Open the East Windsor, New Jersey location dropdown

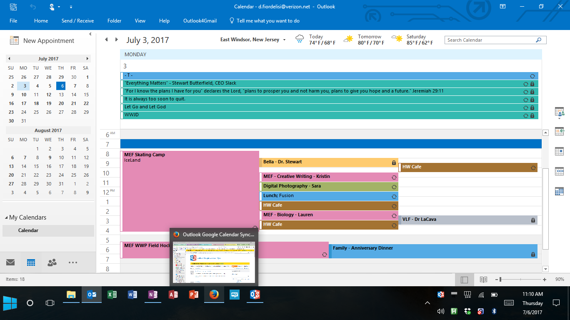point(284,40)
